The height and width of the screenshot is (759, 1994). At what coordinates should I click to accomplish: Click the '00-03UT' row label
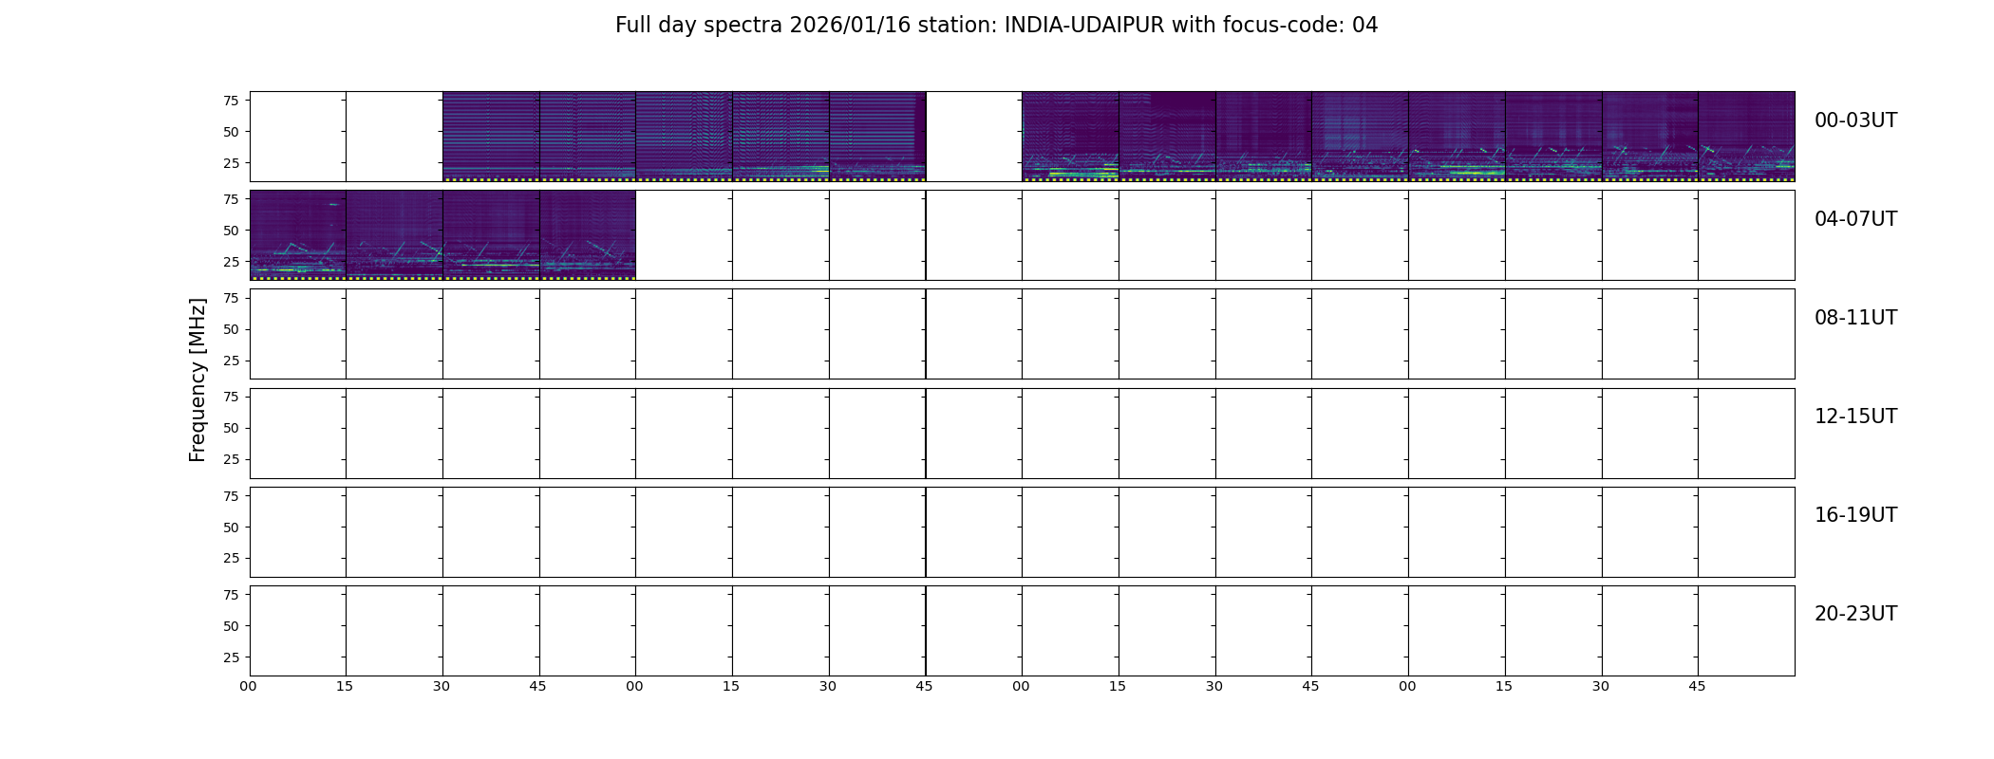coord(1855,120)
